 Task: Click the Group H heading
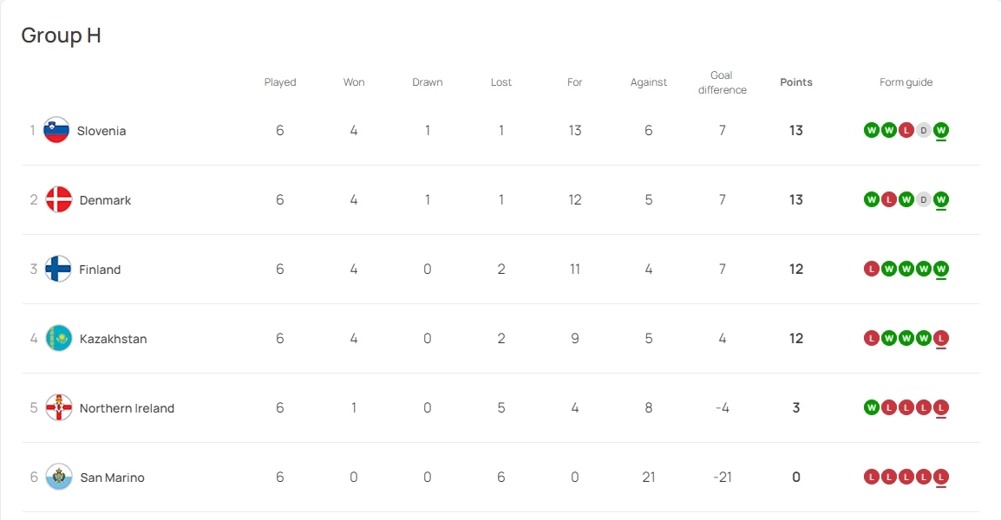tap(61, 36)
